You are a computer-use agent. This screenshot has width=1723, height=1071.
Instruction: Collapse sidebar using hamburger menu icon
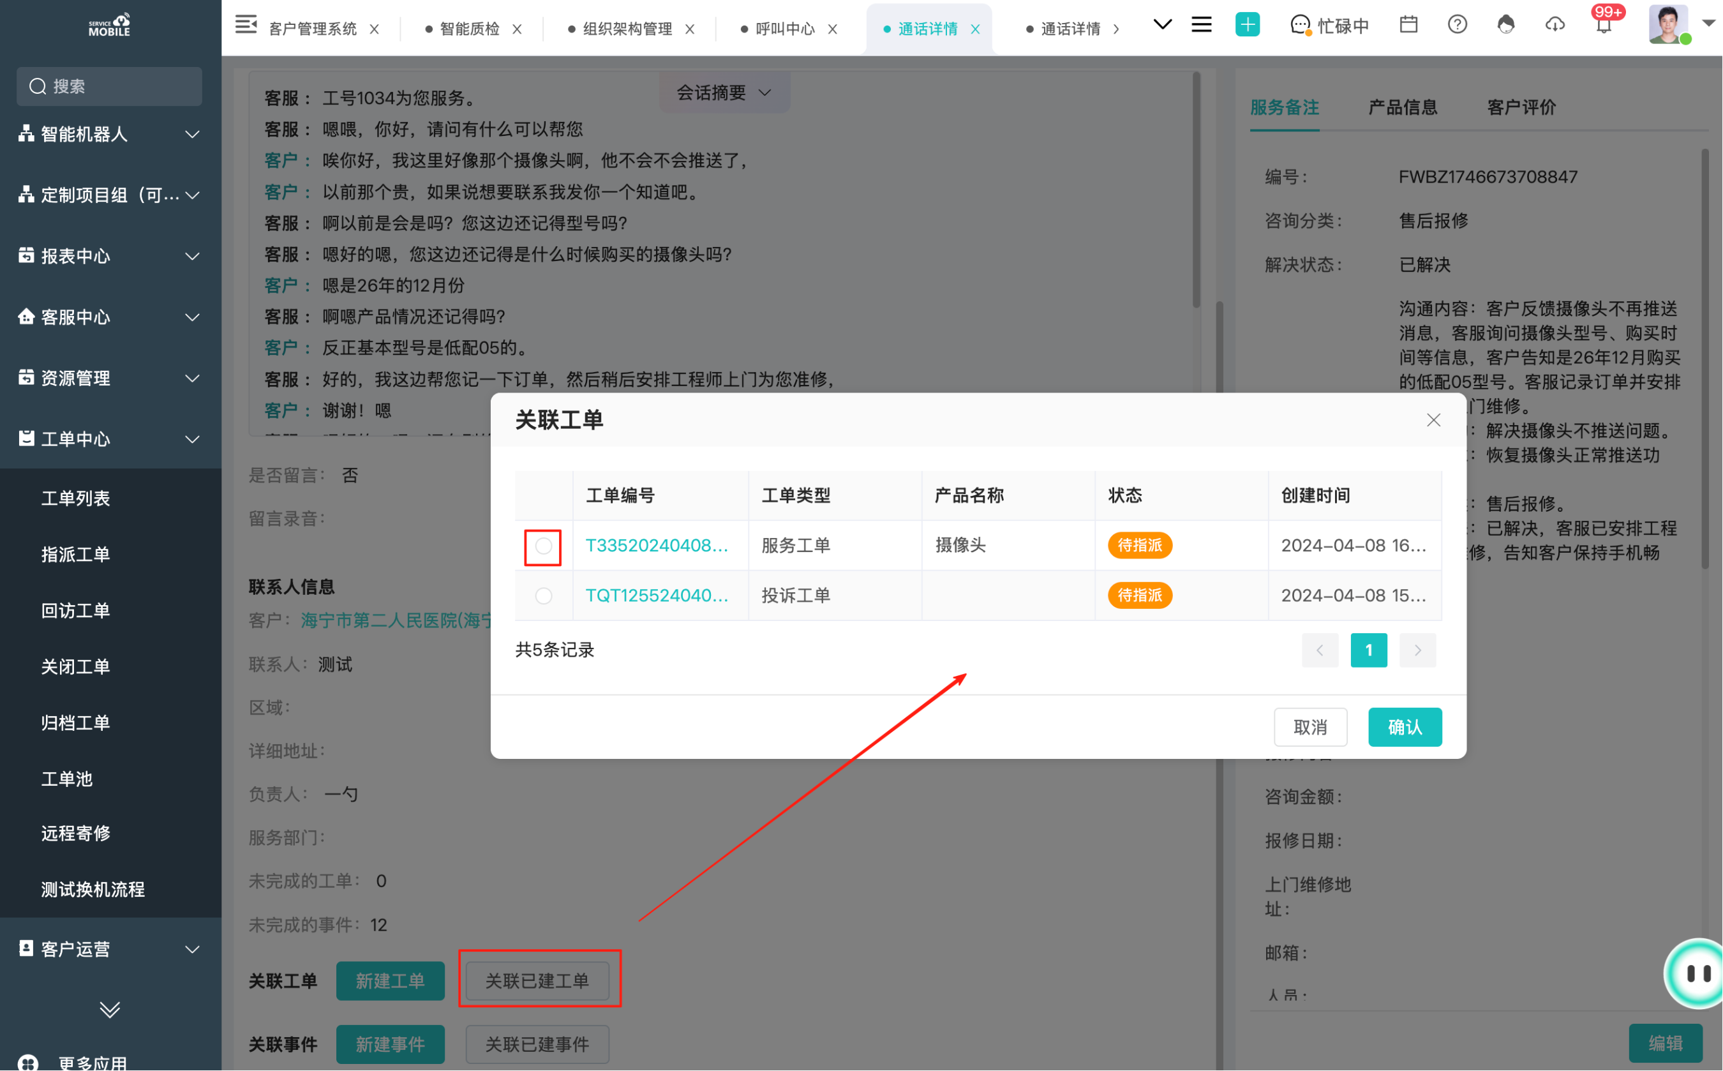[246, 25]
